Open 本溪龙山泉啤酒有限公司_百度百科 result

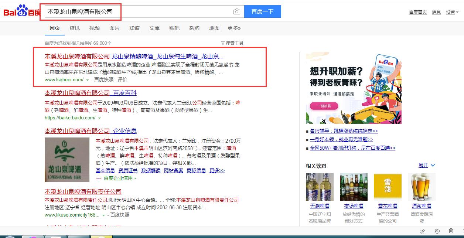click(x=91, y=93)
